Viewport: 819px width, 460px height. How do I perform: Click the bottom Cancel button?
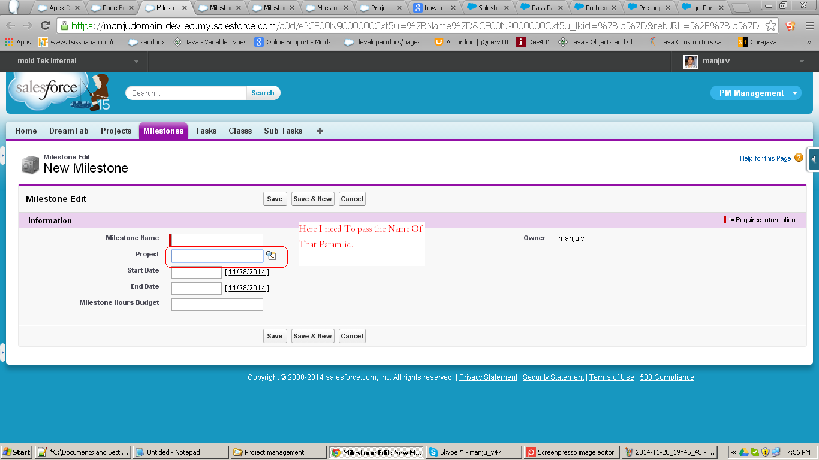352,336
